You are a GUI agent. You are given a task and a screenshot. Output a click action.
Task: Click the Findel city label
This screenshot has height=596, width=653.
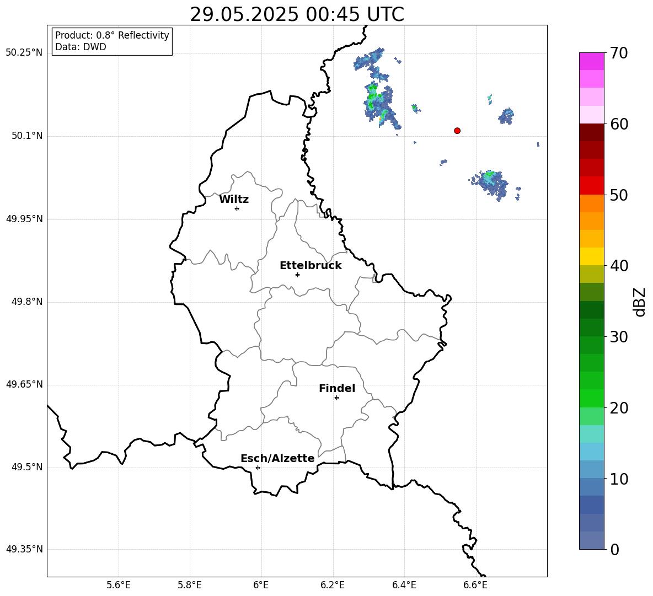pos(337,388)
